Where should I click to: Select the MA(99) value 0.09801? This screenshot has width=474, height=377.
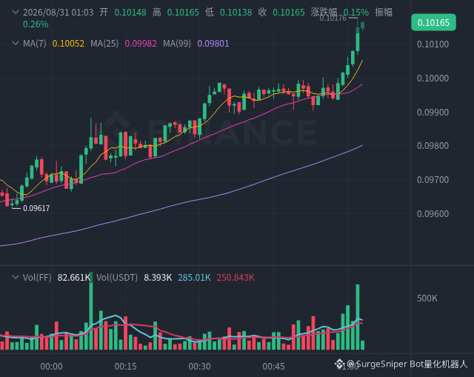click(x=213, y=44)
